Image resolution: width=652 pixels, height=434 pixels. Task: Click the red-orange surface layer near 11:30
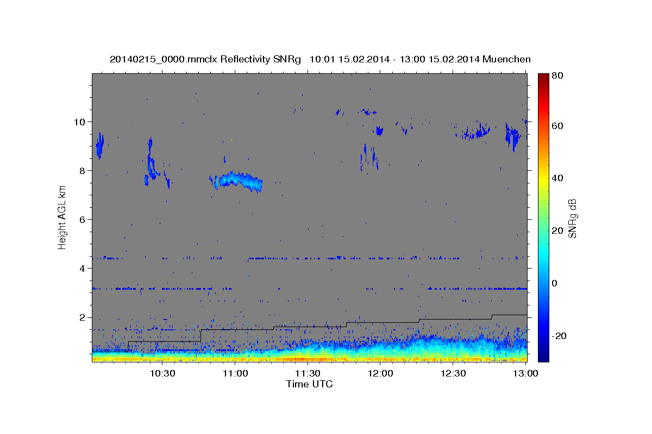[x=304, y=359]
